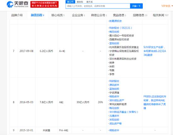Click the 天眼一下 search button
This screenshot has height=135, width=173.
click(x=137, y=6)
